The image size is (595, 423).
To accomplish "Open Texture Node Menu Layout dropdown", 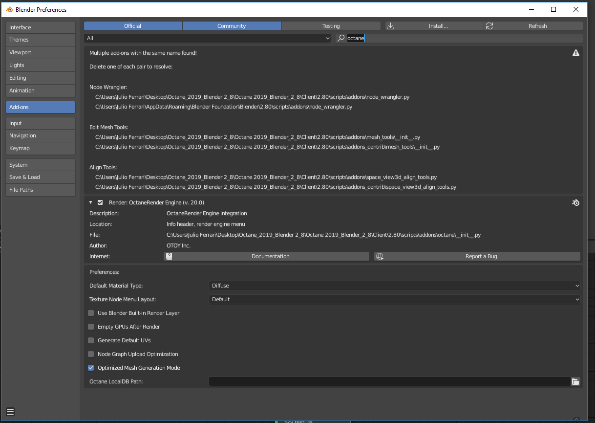I will 395,299.
